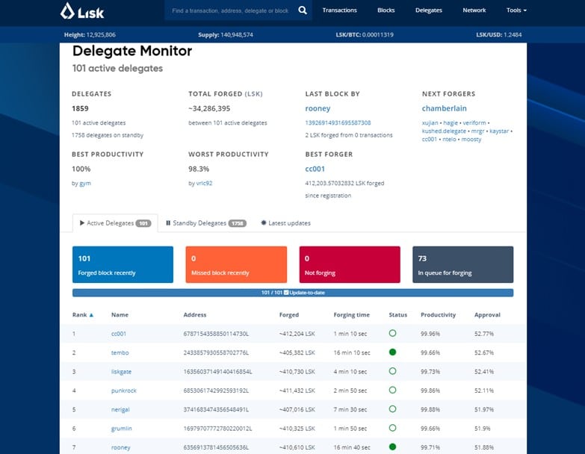Open cc001 in the Next Forgers list
Image resolution: width=585 pixels, height=454 pixels.
point(430,139)
